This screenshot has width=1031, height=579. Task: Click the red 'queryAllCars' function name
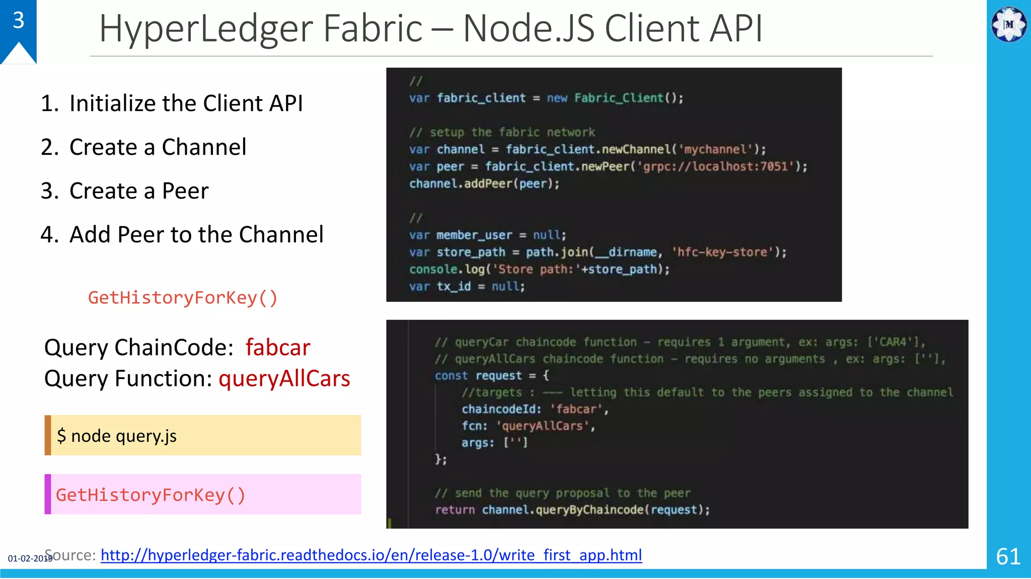[x=284, y=378]
